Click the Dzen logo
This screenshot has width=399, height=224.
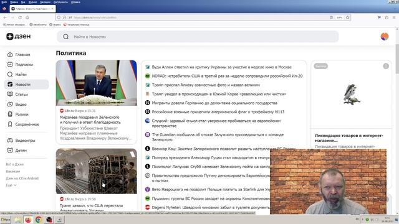(18, 36)
